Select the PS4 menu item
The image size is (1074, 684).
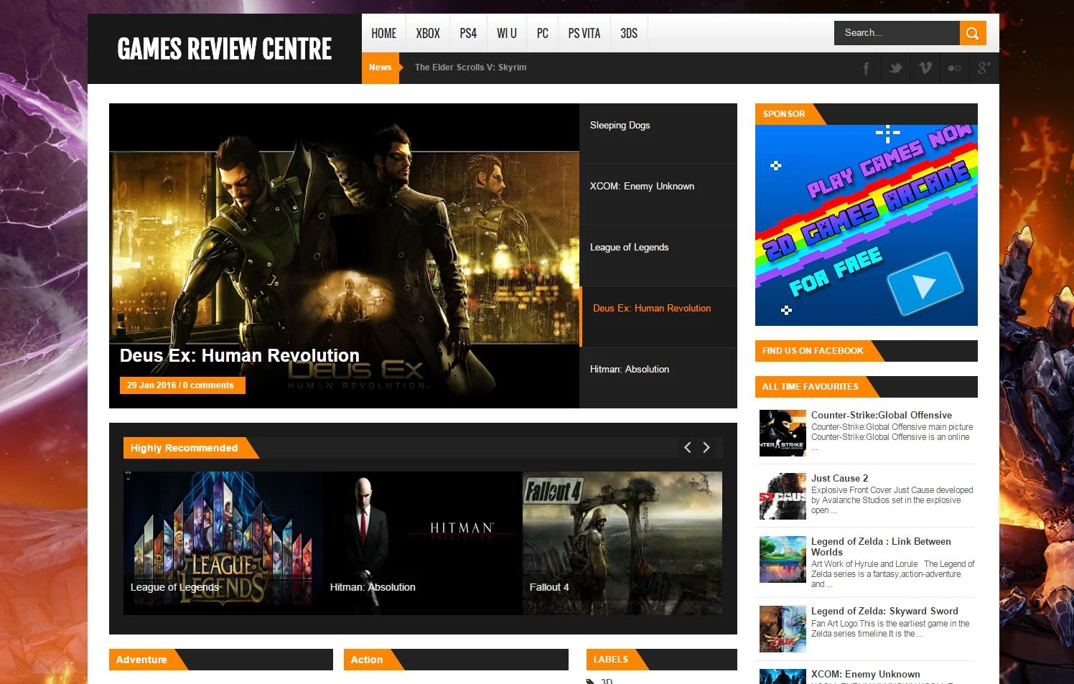[468, 33]
